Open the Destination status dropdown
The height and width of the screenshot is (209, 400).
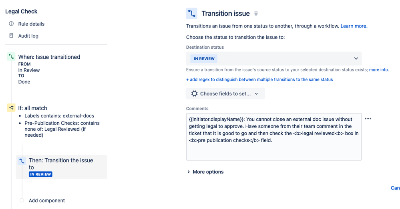click(x=274, y=59)
